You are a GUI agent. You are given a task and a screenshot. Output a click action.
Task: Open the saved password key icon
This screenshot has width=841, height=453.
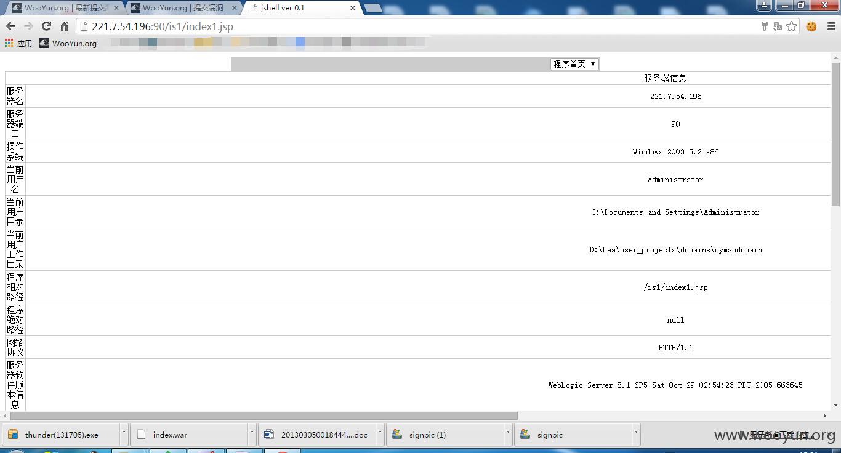pyautogui.click(x=764, y=26)
